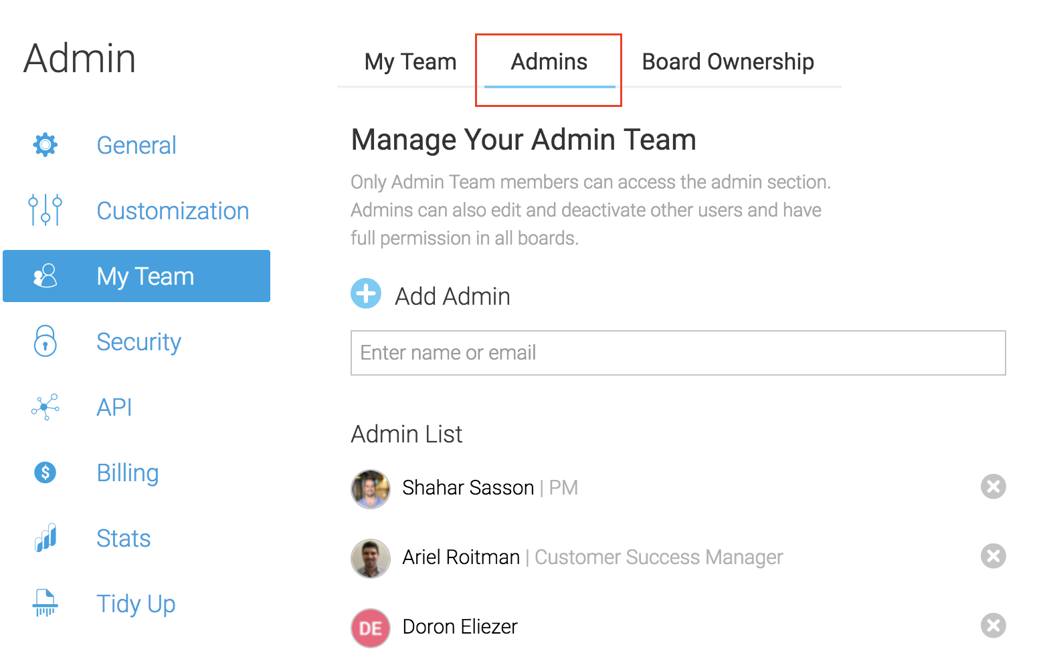The image size is (1037, 663).
Task: Switch to the My Team tab
Action: click(410, 62)
